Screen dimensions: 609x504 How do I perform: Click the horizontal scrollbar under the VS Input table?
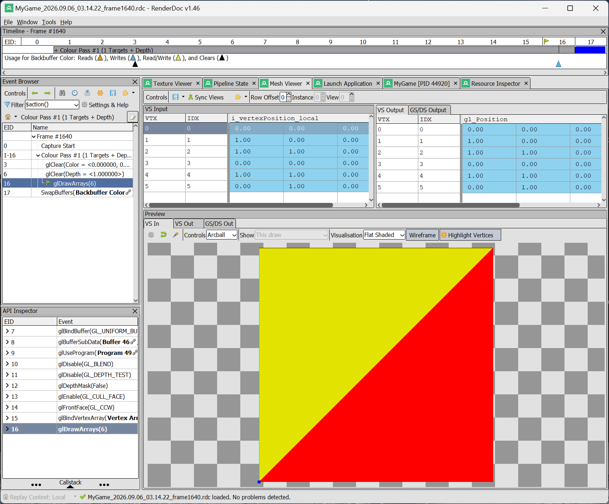[x=241, y=205]
